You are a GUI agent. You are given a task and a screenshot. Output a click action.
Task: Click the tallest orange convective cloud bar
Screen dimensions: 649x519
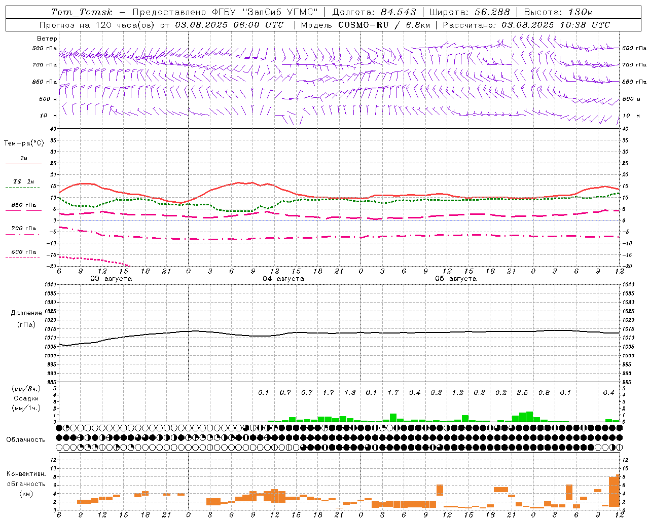[x=617, y=491]
